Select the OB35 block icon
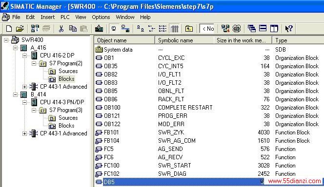This screenshot has width=324, height=187. click(x=99, y=66)
